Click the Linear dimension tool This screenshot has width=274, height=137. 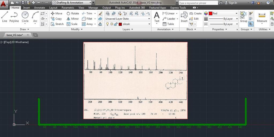point(169,13)
